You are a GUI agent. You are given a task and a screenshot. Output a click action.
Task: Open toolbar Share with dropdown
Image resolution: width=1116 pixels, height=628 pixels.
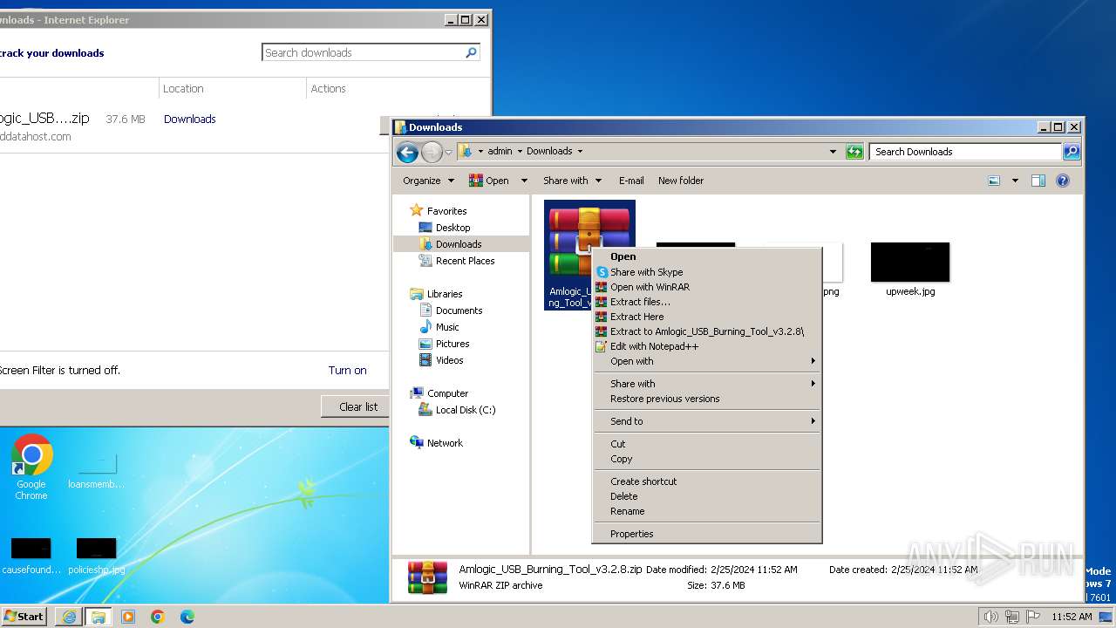click(x=572, y=181)
